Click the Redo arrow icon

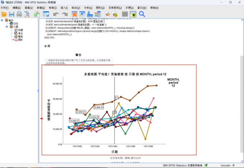(x=65, y=14)
